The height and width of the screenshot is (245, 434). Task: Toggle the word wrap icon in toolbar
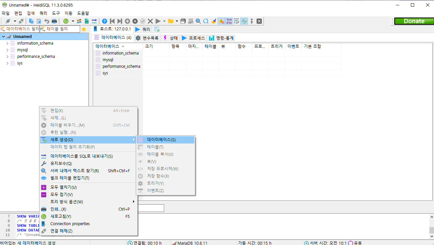236,21
